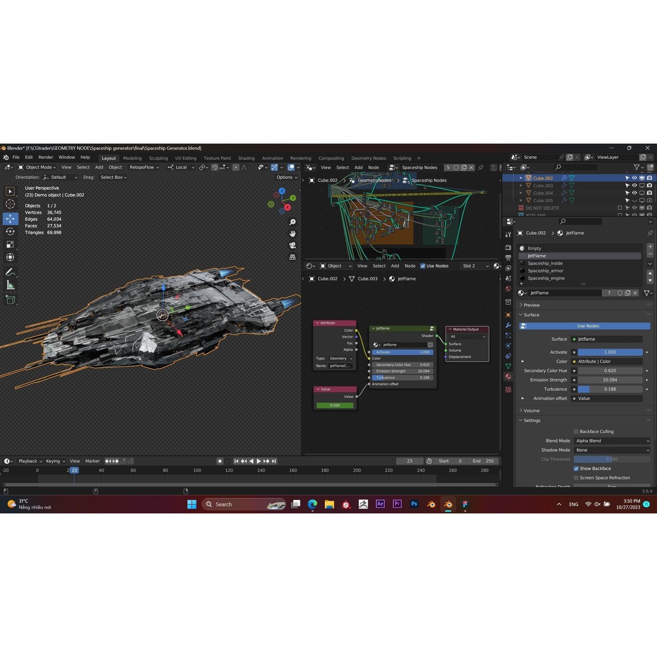Open the Render properties tab
Image resolution: width=657 pixels, height=657 pixels.
click(x=508, y=247)
